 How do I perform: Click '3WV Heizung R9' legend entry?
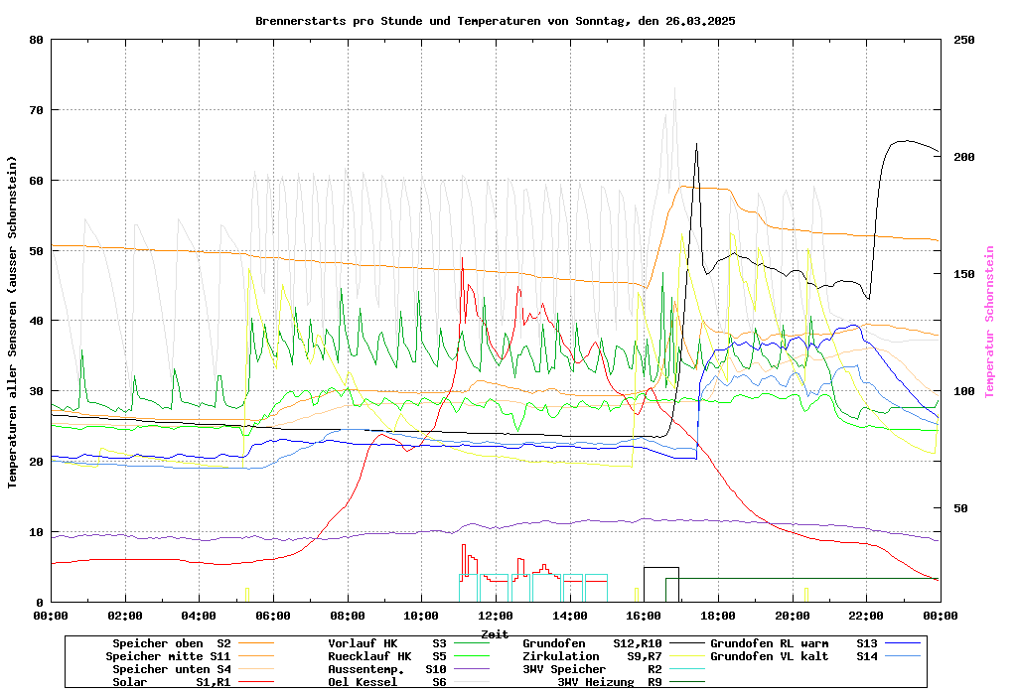pyautogui.click(x=610, y=682)
